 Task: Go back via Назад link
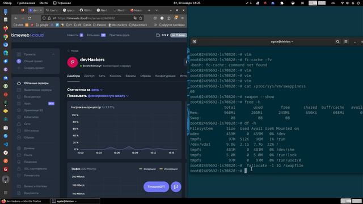(73, 50)
